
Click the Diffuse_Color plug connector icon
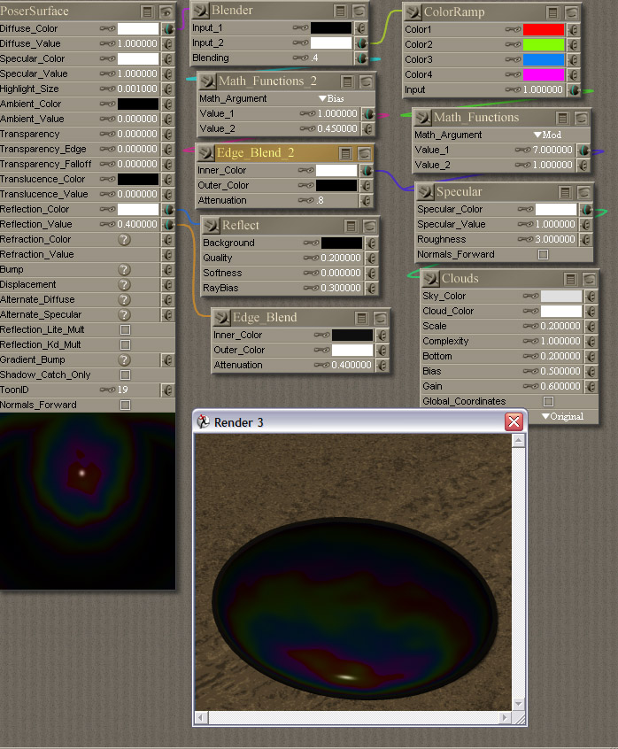pos(167,28)
